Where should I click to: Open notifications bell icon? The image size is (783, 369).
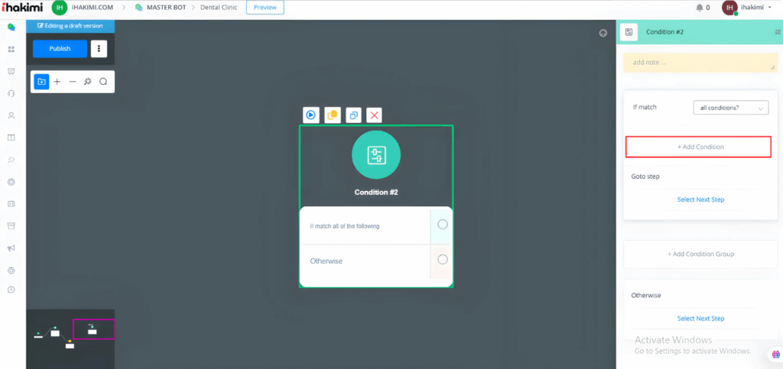[x=699, y=8]
